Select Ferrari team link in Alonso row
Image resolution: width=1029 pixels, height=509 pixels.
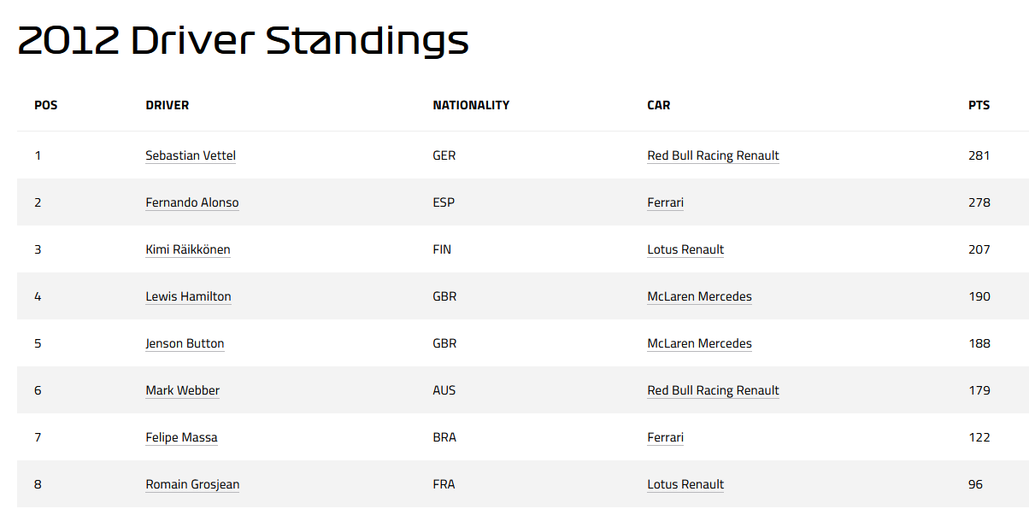666,202
